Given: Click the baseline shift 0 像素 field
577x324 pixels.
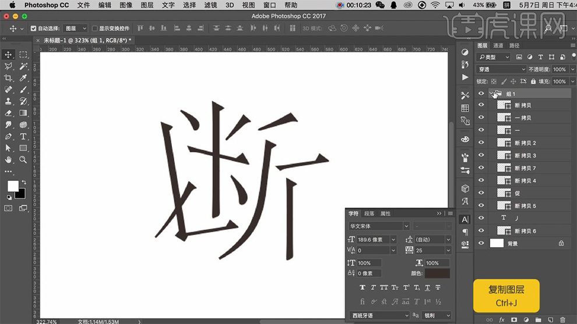Looking at the screenshot, I should [369, 273].
